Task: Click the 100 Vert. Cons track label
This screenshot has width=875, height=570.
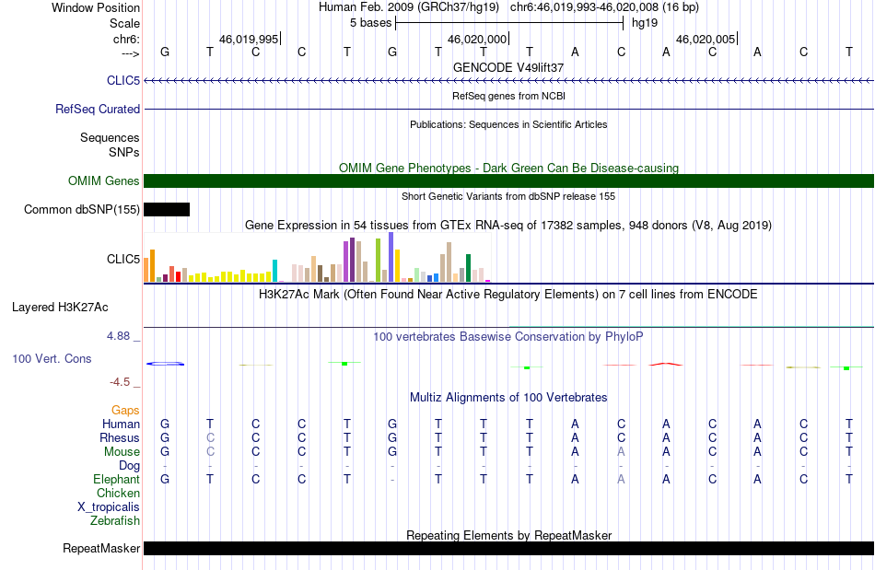Action: [52, 358]
